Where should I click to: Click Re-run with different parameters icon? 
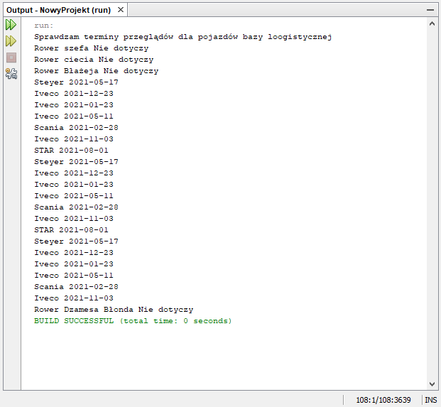click(x=11, y=41)
